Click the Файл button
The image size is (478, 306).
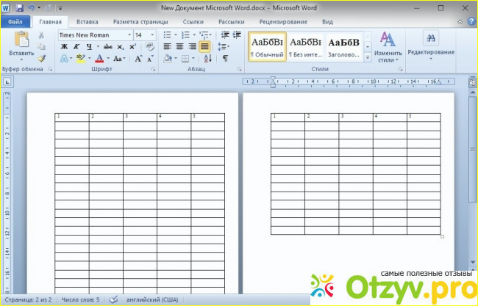coord(14,22)
